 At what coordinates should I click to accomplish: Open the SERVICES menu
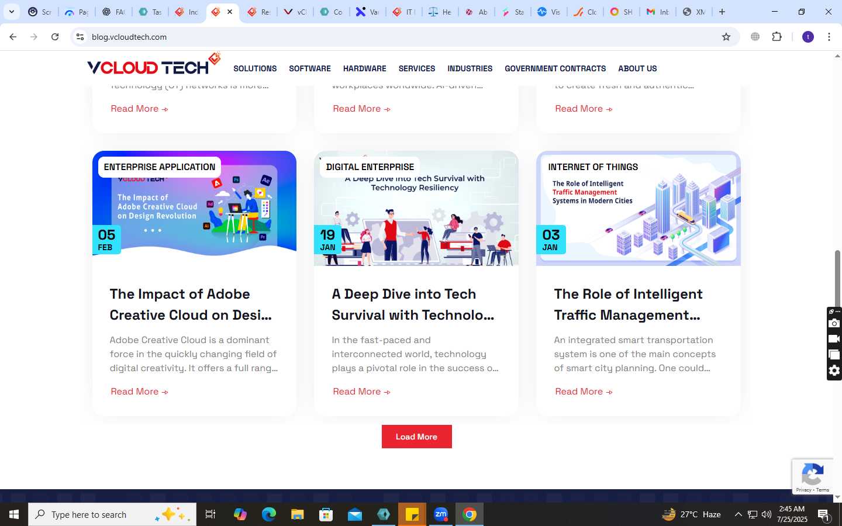417,68
